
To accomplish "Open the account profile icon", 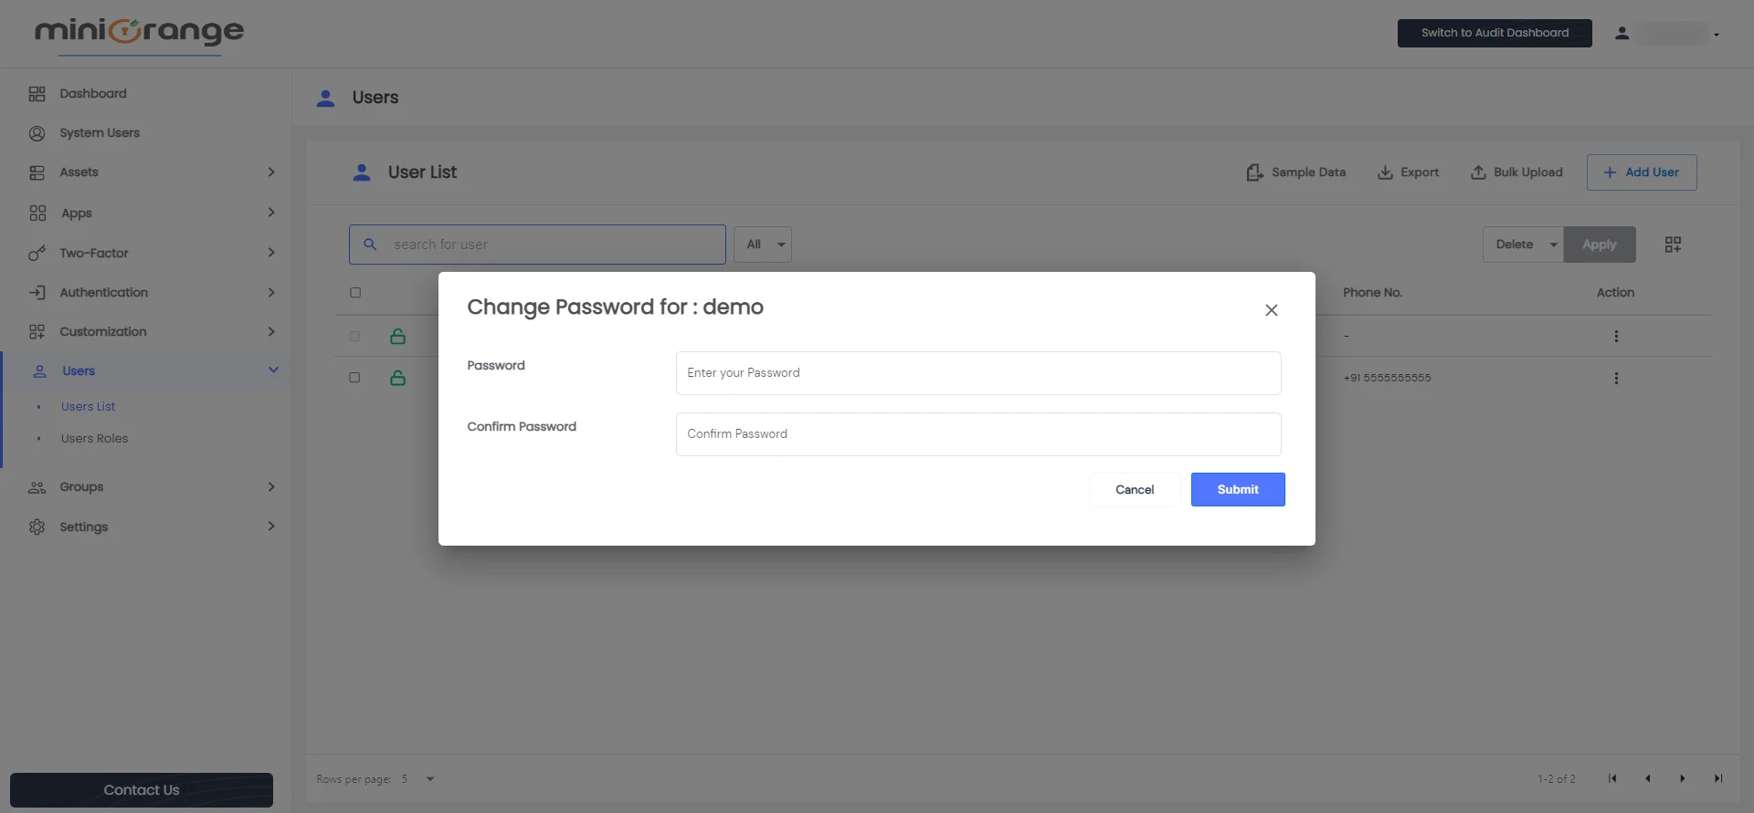I will pyautogui.click(x=1622, y=34).
